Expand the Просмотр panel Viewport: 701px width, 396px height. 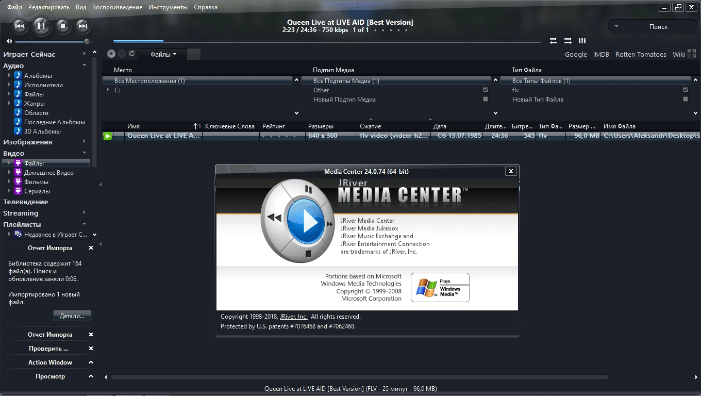coord(91,376)
